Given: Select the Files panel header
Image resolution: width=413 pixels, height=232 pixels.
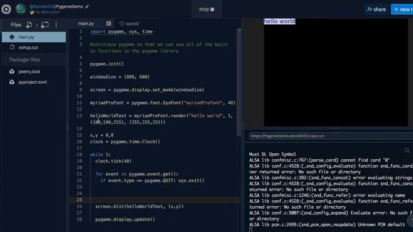Looking at the screenshot, I should coord(15,24).
